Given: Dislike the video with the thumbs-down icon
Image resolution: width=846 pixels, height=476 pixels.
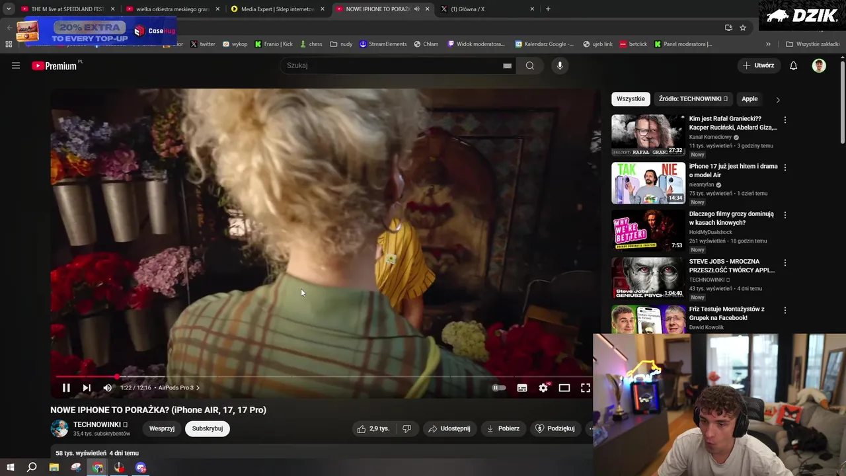Looking at the screenshot, I should [x=407, y=428].
